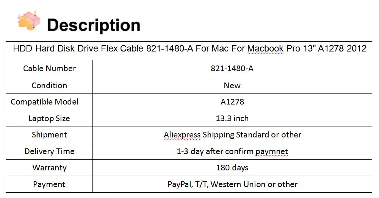Select the 180 days value
Image resolution: width=379 pixels, height=198 pixels.
click(232, 168)
